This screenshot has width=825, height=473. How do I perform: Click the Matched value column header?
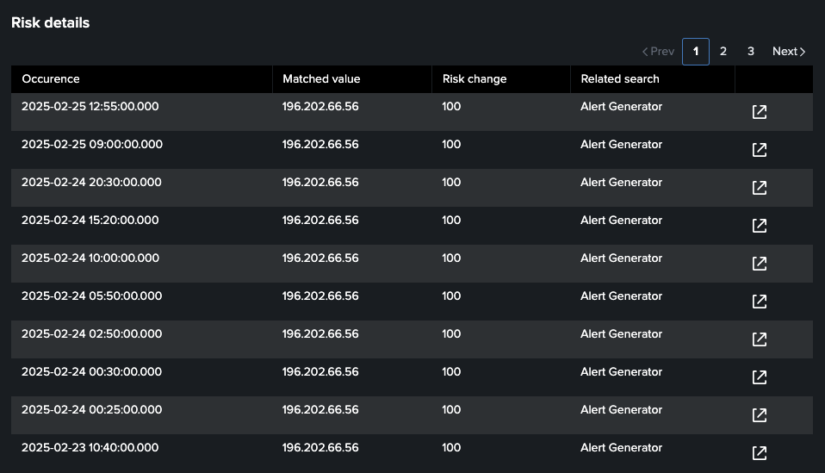[321, 79]
